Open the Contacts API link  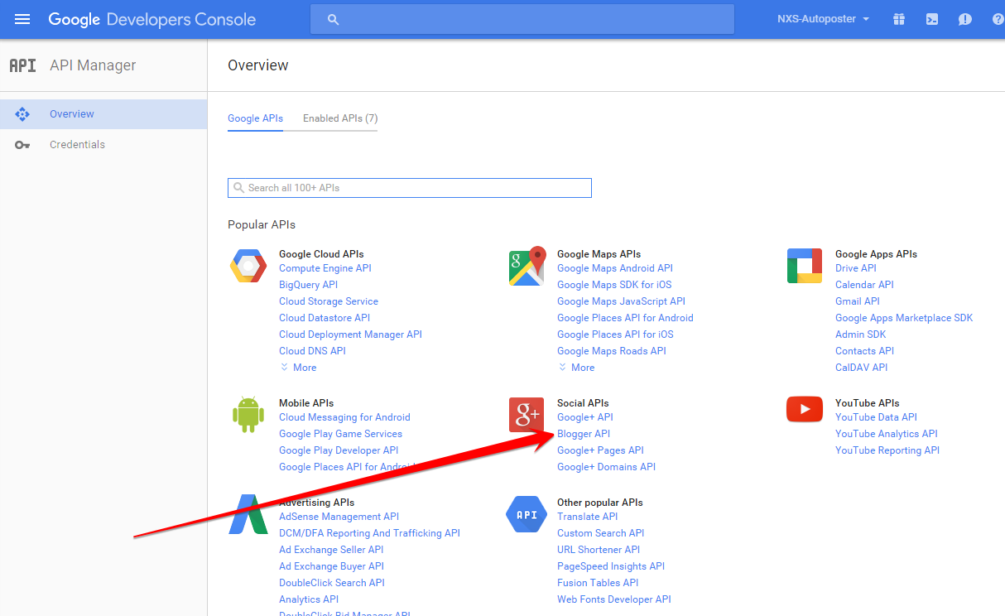click(864, 351)
